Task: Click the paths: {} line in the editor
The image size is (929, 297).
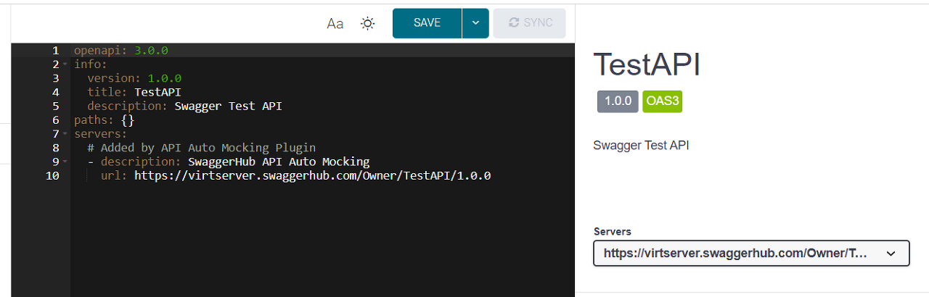Action: [105, 120]
